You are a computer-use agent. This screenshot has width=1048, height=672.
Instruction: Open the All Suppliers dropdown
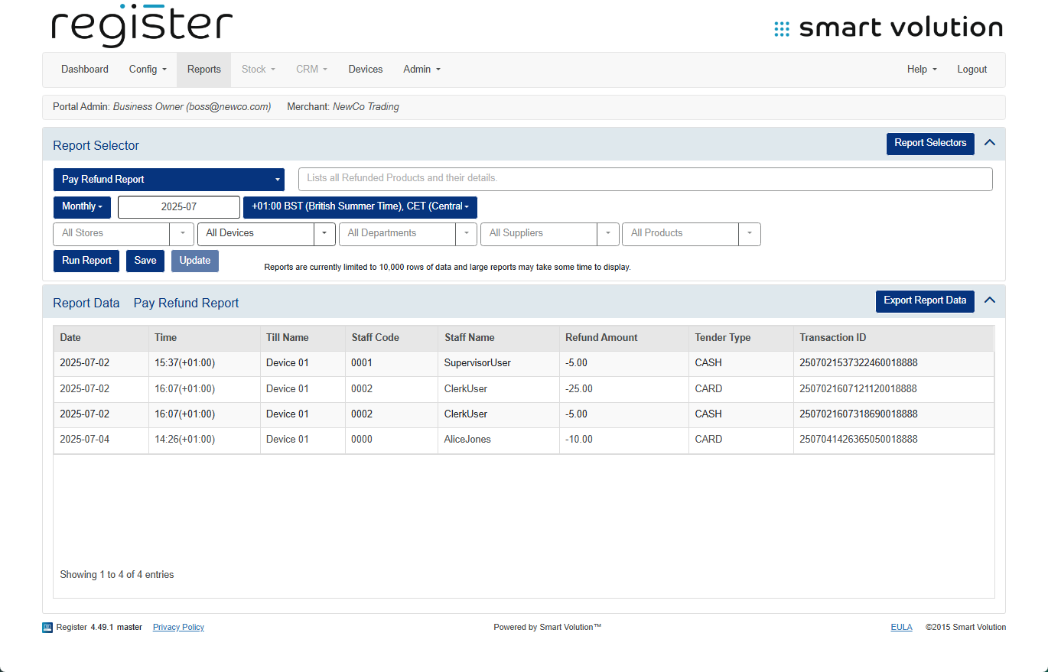(549, 234)
